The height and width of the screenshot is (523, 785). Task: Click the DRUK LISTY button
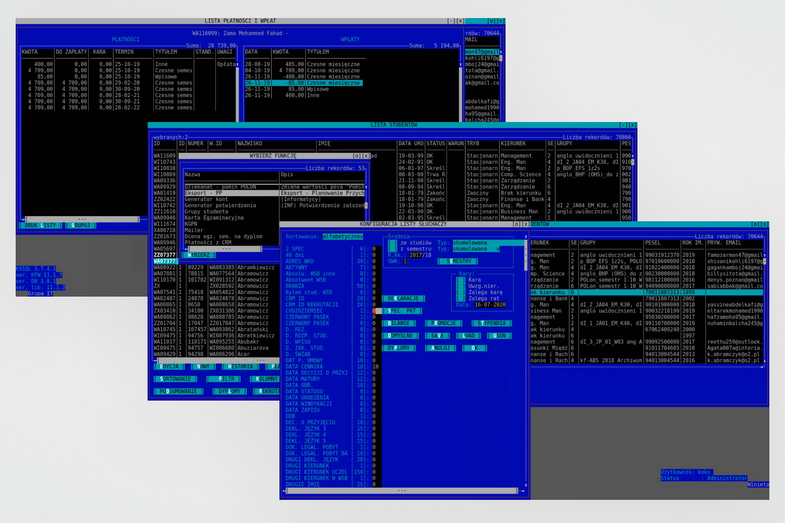(40, 225)
